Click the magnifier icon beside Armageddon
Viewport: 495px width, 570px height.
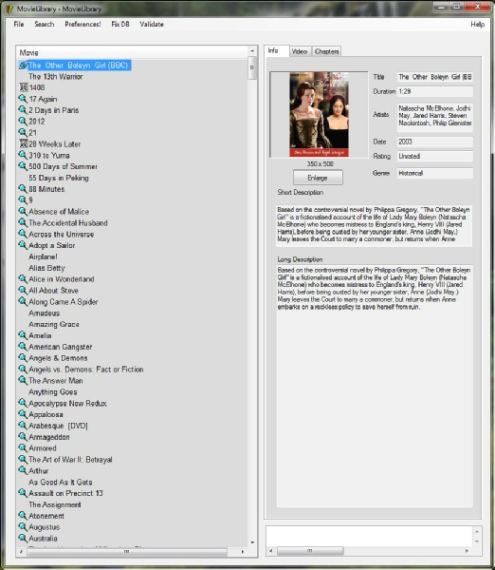(23, 437)
